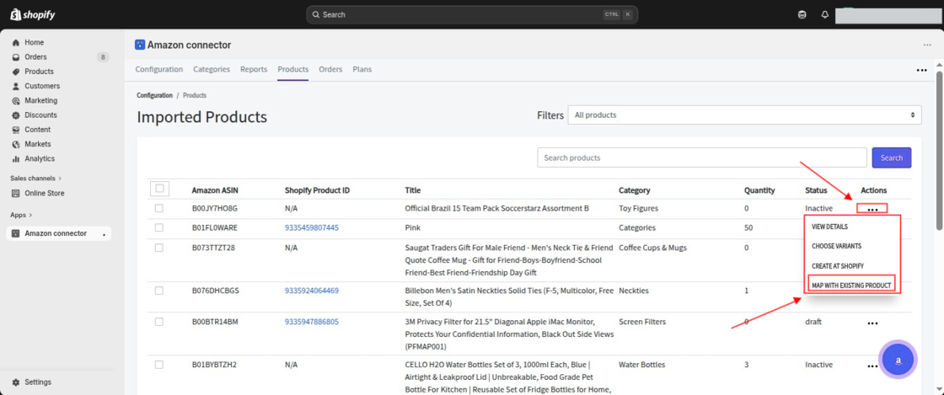Open Products in the sidebar
The height and width of the screenshot is (395, 944).
tap(39, 72)
